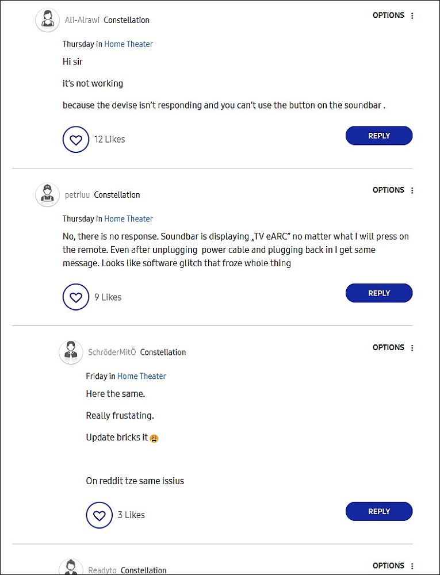This screenshot has width=440, height=575.
Task: Open petriuu's profile avatar
Action: point(47,195)
